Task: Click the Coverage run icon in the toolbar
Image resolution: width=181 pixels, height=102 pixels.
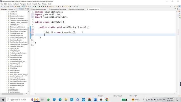Action: click(x=41, y=6)
